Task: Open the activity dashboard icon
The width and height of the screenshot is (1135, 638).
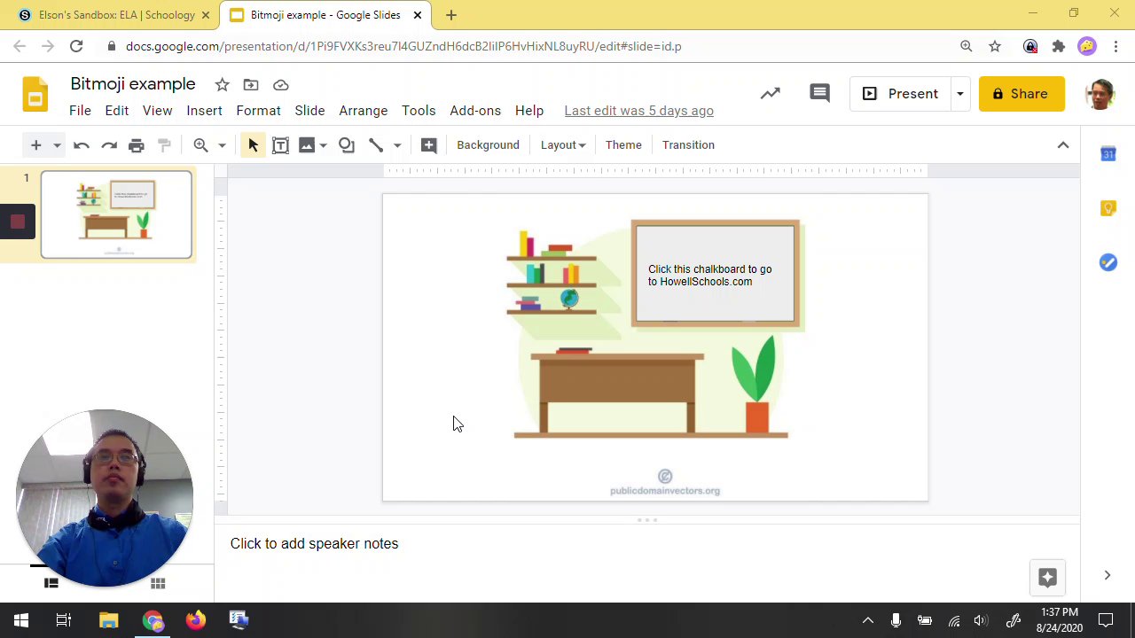Action: point(770,93)
